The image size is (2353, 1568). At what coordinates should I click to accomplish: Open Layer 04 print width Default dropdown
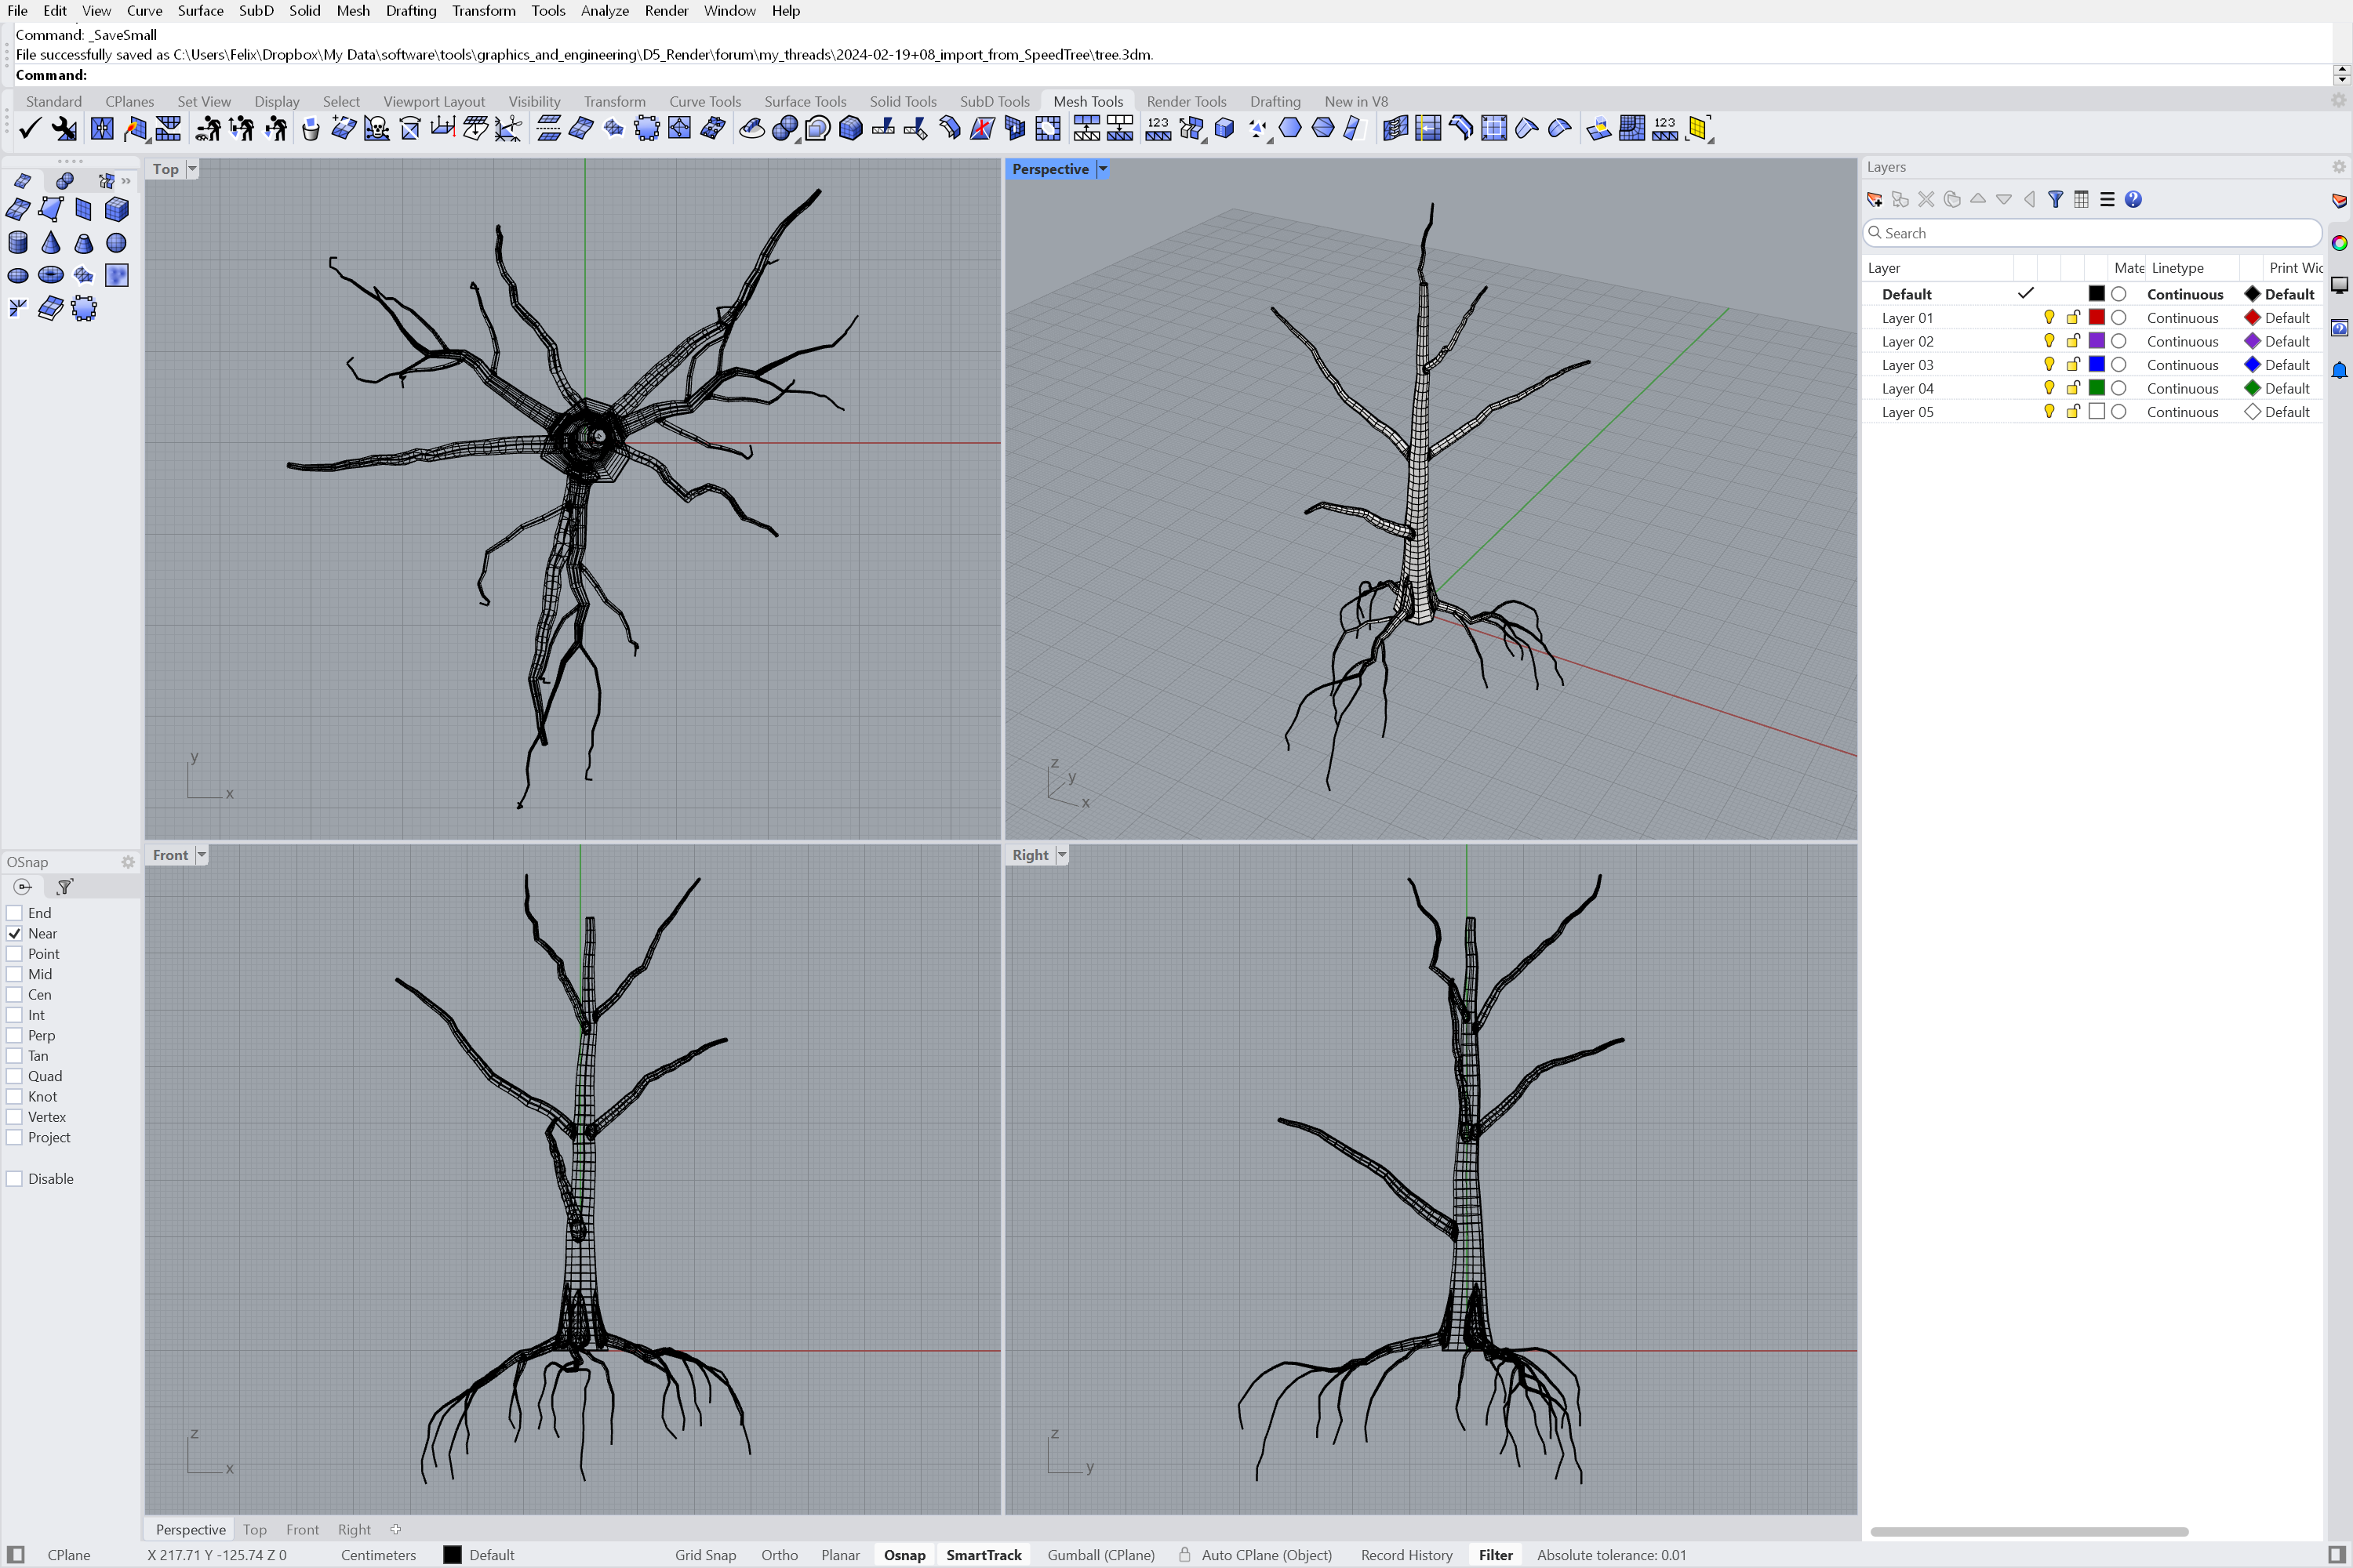coord(2287,389)
